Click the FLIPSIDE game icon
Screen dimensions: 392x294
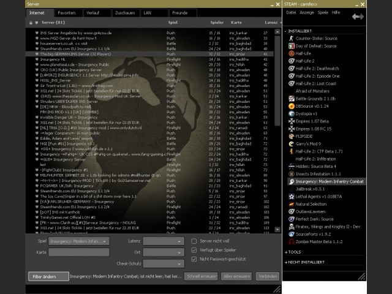(292, 136)
